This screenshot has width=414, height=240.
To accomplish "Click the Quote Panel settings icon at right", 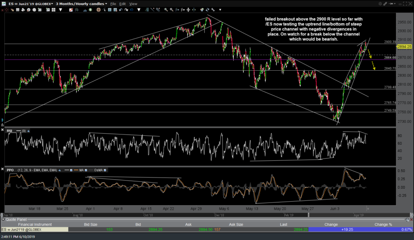I will (407, 219).
